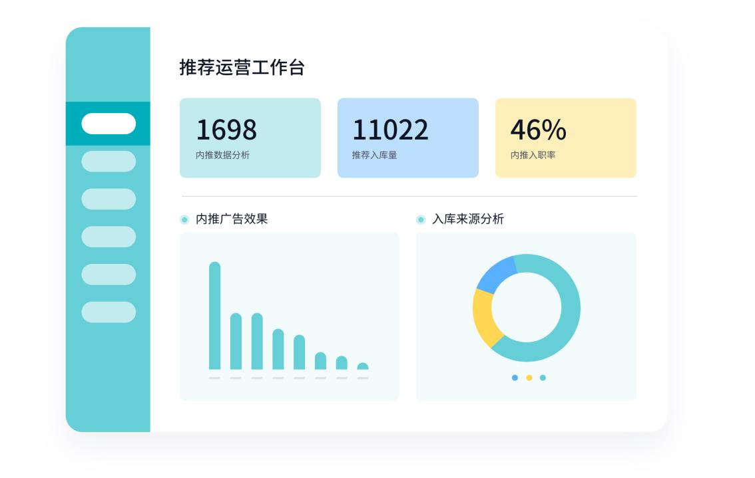
Task: Click the 46% 内推入职率 card
Action: [565, 138]
